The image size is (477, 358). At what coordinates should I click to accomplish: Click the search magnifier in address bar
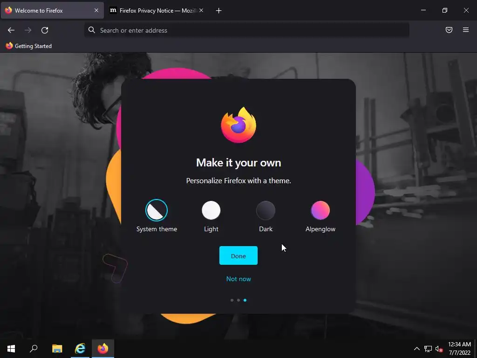(x=92, y=30)
